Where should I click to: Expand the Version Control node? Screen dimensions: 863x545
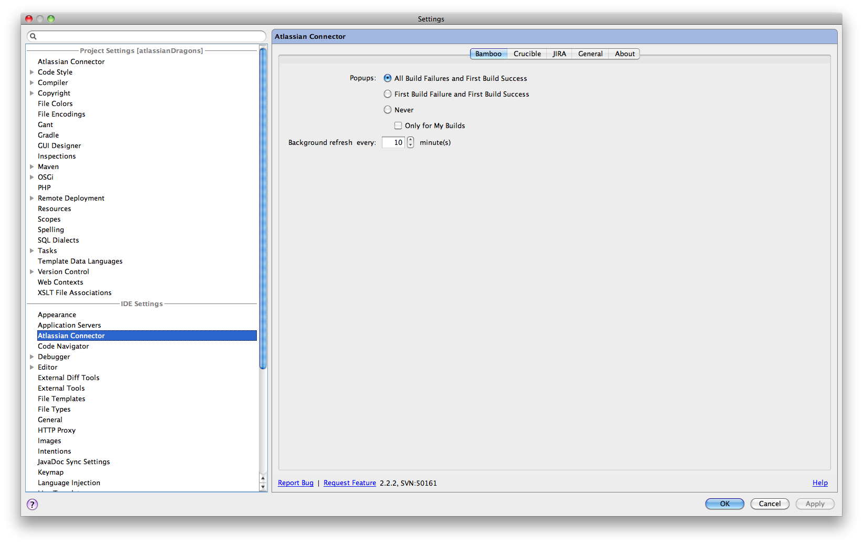[x=32, y=272]
